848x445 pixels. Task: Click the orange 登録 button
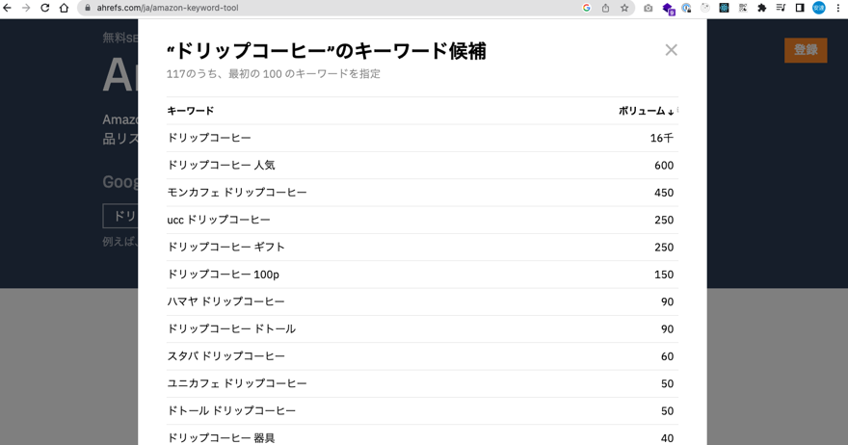click(806, 50)
